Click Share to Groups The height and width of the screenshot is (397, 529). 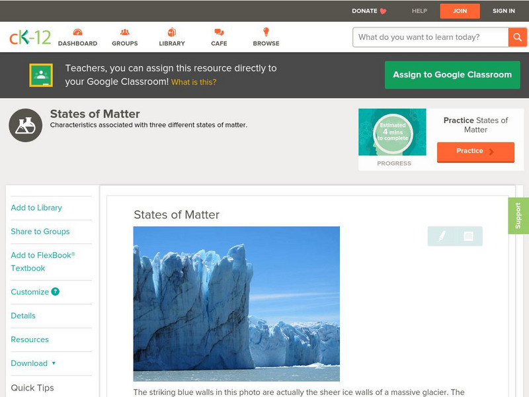point(40,232)
